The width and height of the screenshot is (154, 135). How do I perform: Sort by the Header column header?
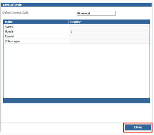(109, 22)
